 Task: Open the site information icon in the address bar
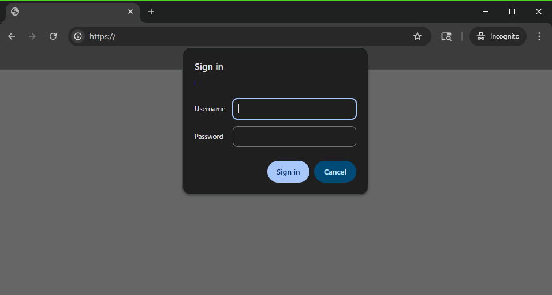(78, 36)
